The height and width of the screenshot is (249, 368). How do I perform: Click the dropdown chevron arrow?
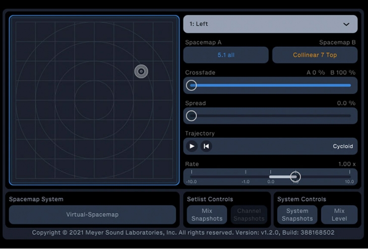coord(346,24)
